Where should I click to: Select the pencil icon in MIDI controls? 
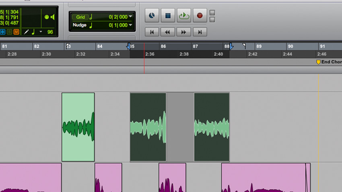(26, 32)
